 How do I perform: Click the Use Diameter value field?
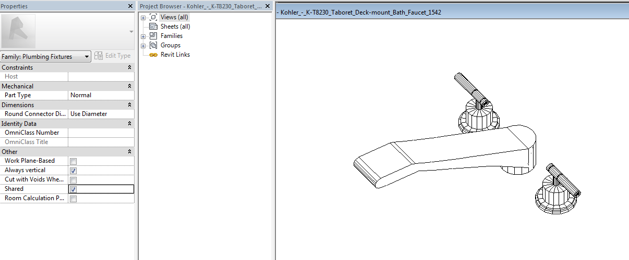tap(101, 114)
